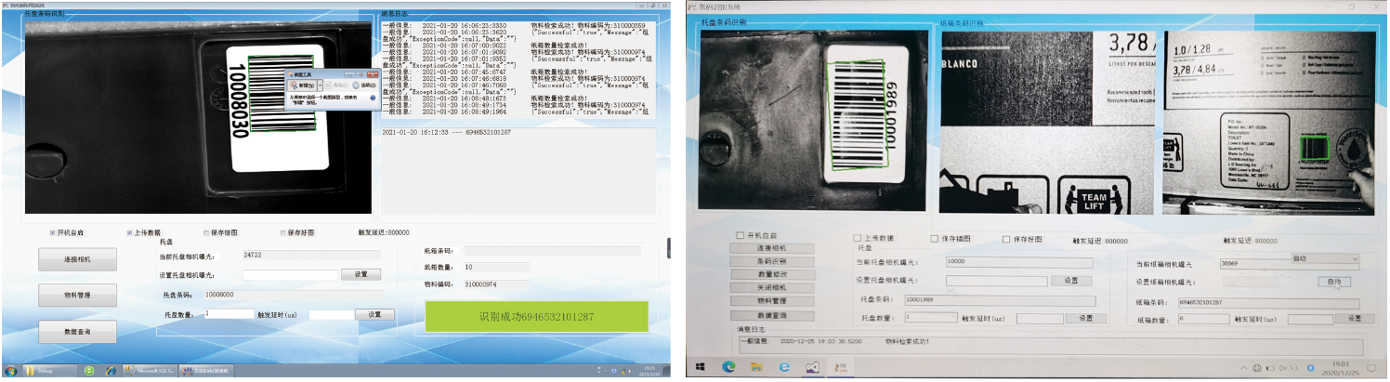This screenshot has height=382, width=1390.
Task: Click blue help icon in Snipping Tool
Action: 373,97
